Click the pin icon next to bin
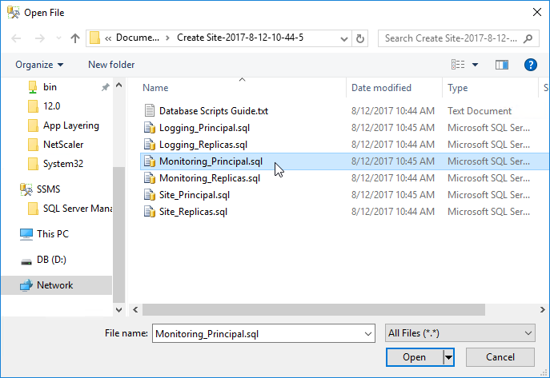The width and height of the screenshot is (550, 378). pos(105,87)
